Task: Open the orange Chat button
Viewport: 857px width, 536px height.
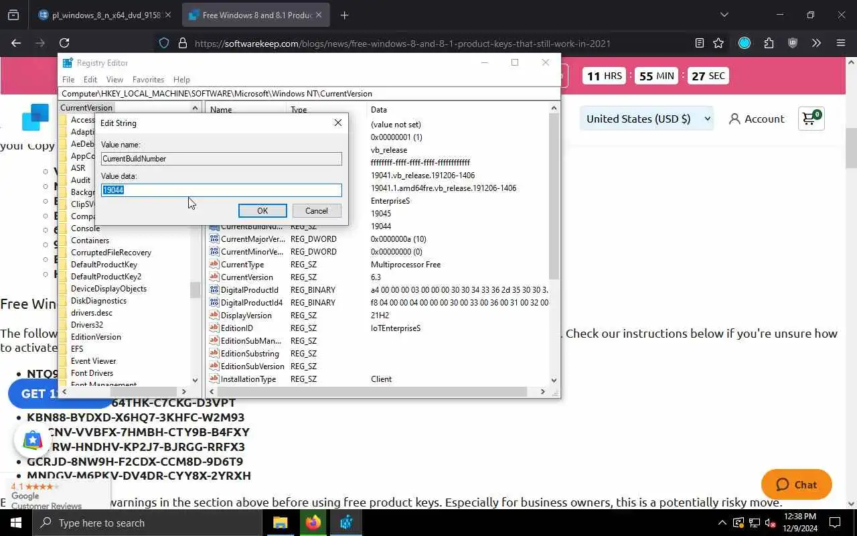Action: (x=797, y=484)
